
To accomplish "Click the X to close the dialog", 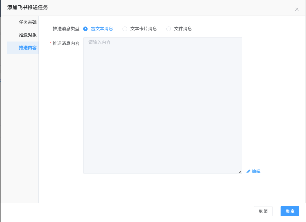I will 297,9.
